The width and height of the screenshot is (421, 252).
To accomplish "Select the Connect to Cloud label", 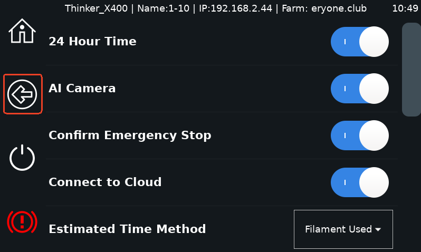I will (x=105, y=182).
